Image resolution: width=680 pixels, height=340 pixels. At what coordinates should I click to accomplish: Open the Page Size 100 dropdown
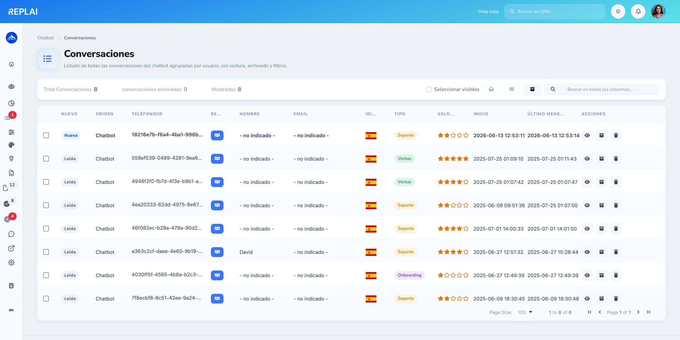(525, 312)
